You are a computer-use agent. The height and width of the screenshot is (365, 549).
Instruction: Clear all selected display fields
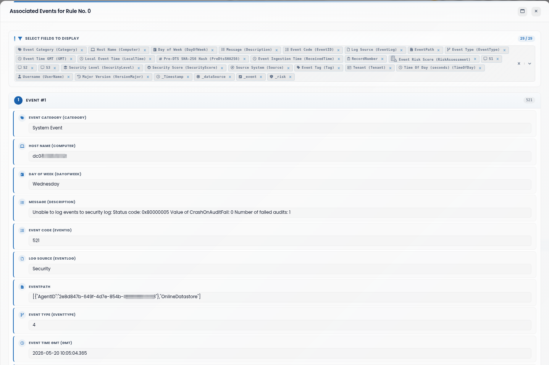click(519, 64)
